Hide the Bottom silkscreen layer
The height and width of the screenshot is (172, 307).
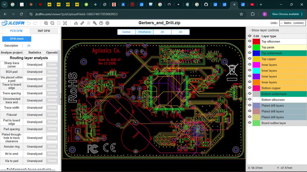click(249, 100)
